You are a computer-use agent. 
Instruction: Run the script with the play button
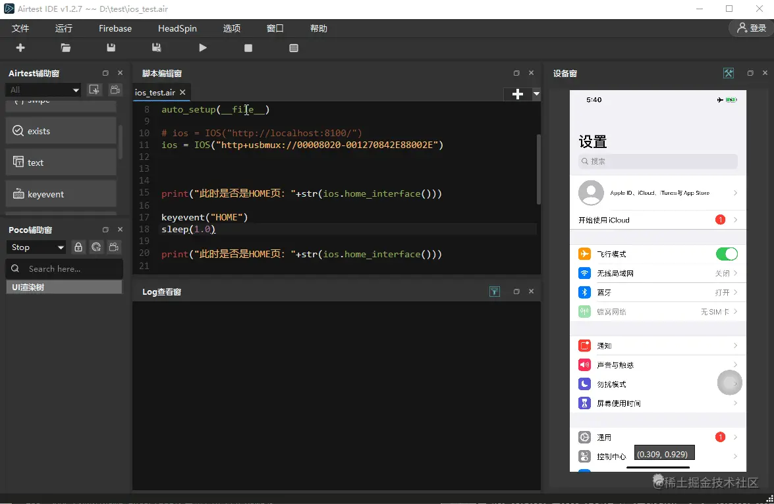[203, 48]
